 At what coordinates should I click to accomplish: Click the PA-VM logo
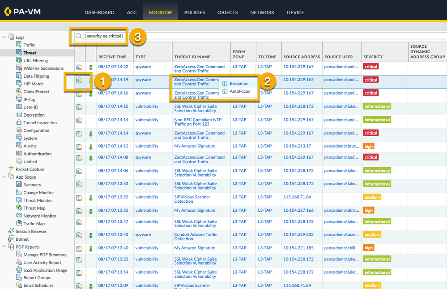(22, 12)
